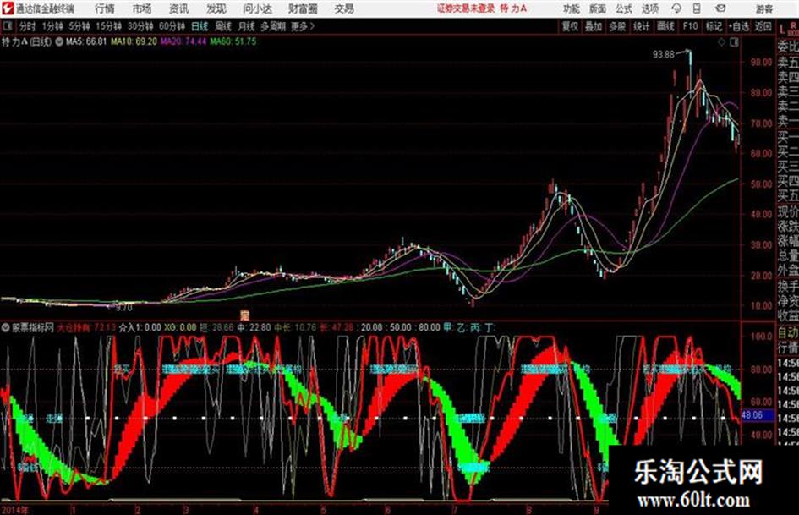Open the mobile phone icon
The width and height of the screenshot is (799, 515).
pyautogui.click(x=697, y=8)
